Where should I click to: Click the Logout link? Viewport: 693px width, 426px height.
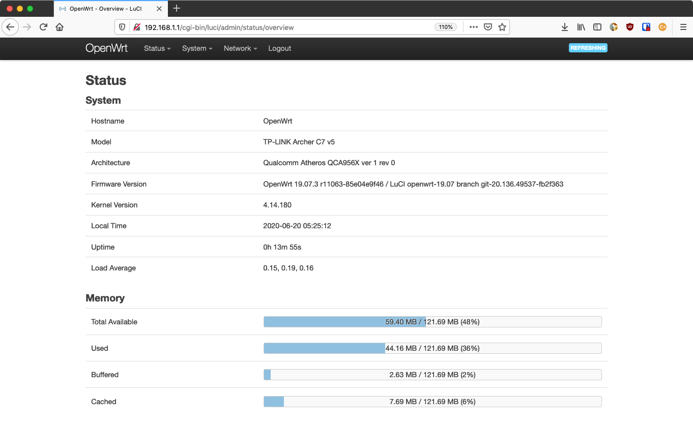(x=280, y=48)
